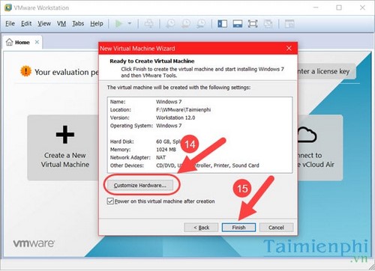Click the Cancel button in wizard
This screenshot has height=271, width=375.
[276, 228]
